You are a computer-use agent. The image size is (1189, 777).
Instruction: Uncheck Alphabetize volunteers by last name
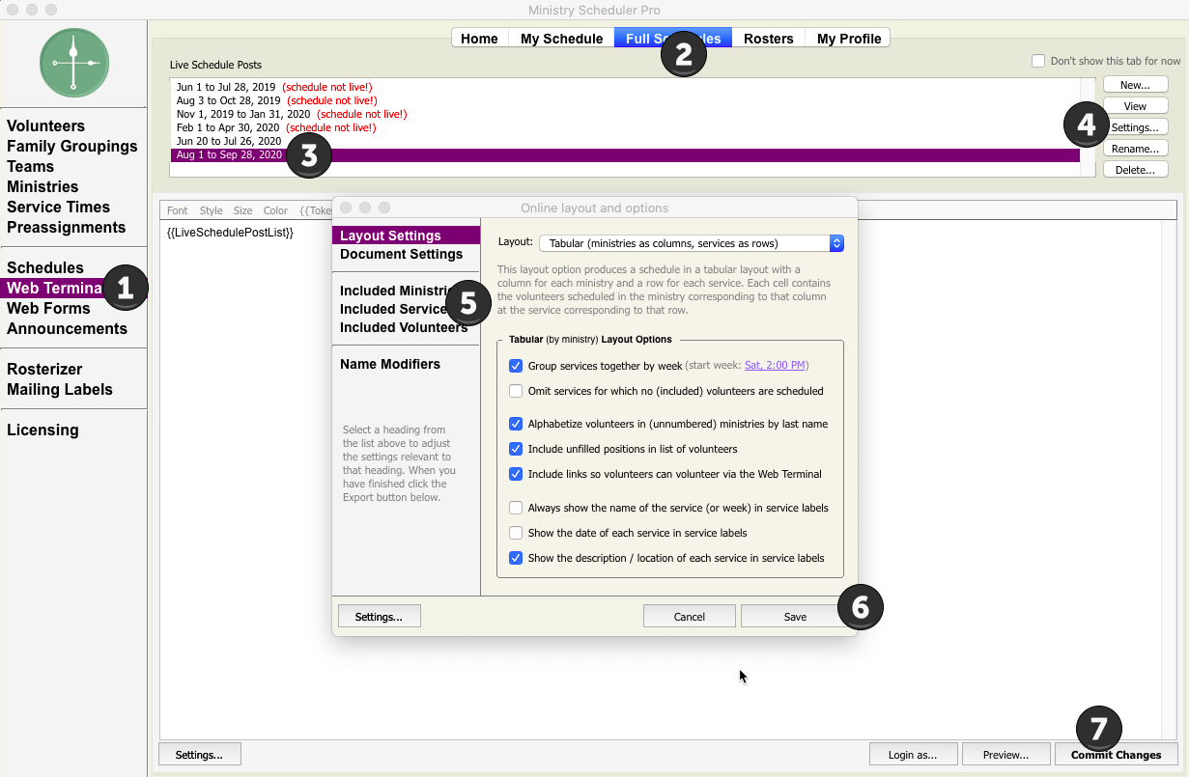[516, 424]
